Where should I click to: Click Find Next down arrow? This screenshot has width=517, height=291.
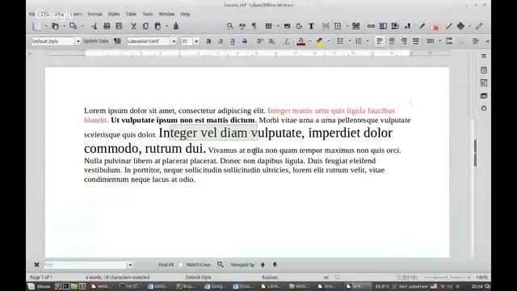275,265
